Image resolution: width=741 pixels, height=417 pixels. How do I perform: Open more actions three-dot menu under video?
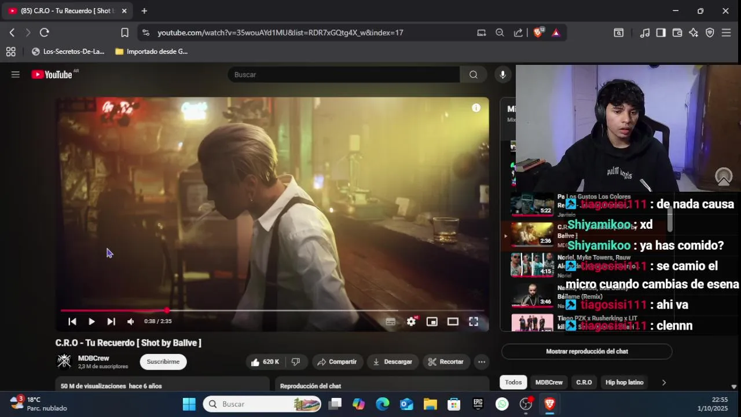pos(482,361)
